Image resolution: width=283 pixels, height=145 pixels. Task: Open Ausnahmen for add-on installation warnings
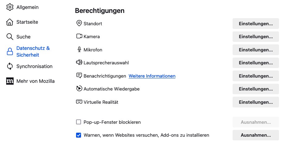256,135
